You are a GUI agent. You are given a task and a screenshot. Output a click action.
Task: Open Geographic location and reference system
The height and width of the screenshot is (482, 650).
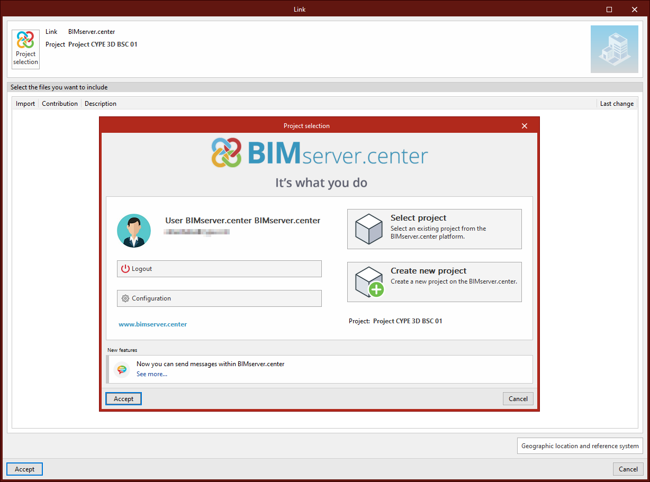pyautogui.click(x=580, y=446)
